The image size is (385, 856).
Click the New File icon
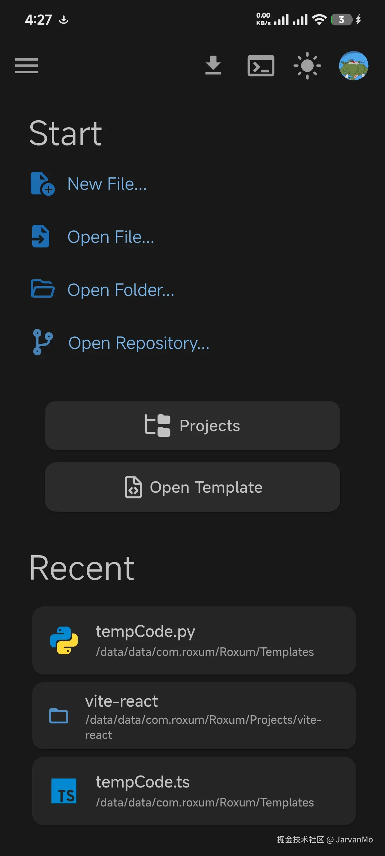click(x=42, y=183)
